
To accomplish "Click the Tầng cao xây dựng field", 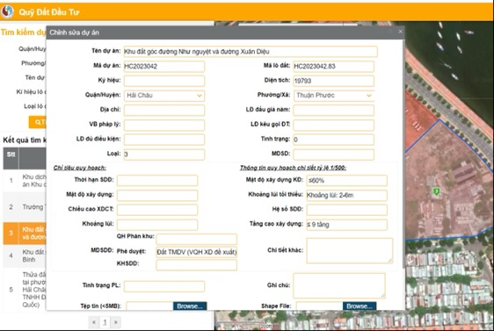I will pyautogui.click(x=346, y=225).
